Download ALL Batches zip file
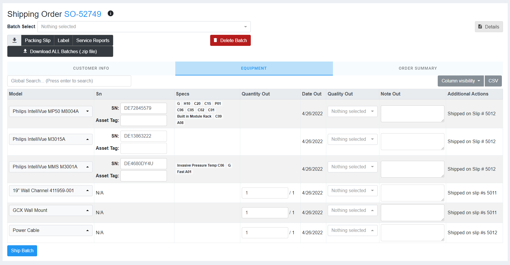Image resolution: width=510 pixels, height=265 pixels. pyautogui.click(x=60, y=51)
